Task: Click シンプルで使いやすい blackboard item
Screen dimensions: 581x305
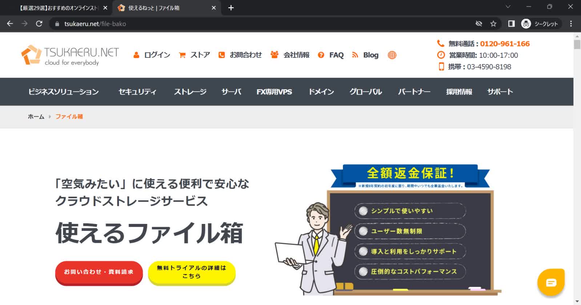Action: pos(410,211)
